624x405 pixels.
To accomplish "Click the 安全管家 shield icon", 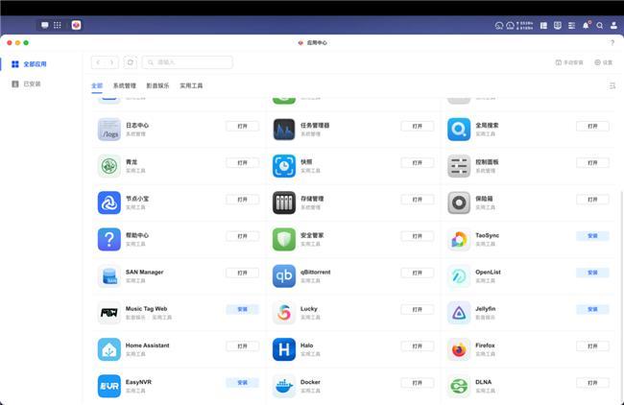I will pyautogui.click(x=284, y=239).
